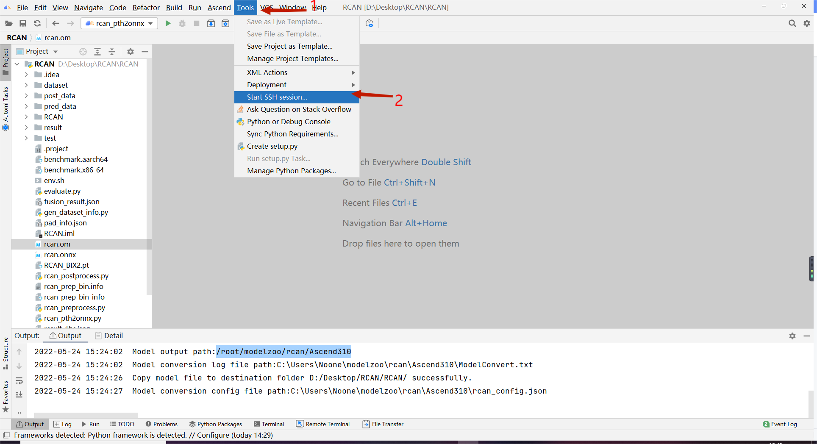
Task: Open the Project view dropdown
Action: pos(55,52)
